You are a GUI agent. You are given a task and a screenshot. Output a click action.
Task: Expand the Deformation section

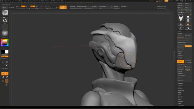181,96
